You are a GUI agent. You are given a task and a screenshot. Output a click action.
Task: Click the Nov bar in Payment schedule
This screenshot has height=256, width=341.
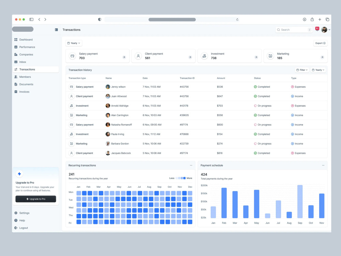322,206
